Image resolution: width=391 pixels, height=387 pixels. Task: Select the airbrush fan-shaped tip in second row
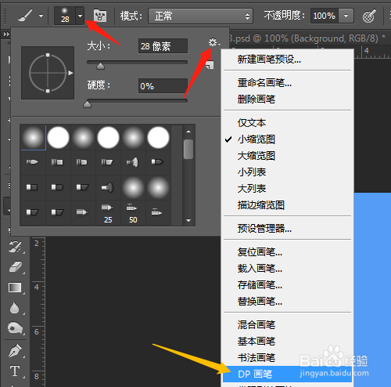(x=133, y=162)
